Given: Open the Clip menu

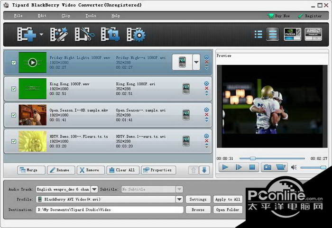Looking at the screenshot, I should point(66,16).
